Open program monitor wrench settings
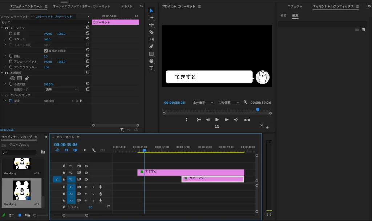372x221 pixels. (x=246, y=103)
